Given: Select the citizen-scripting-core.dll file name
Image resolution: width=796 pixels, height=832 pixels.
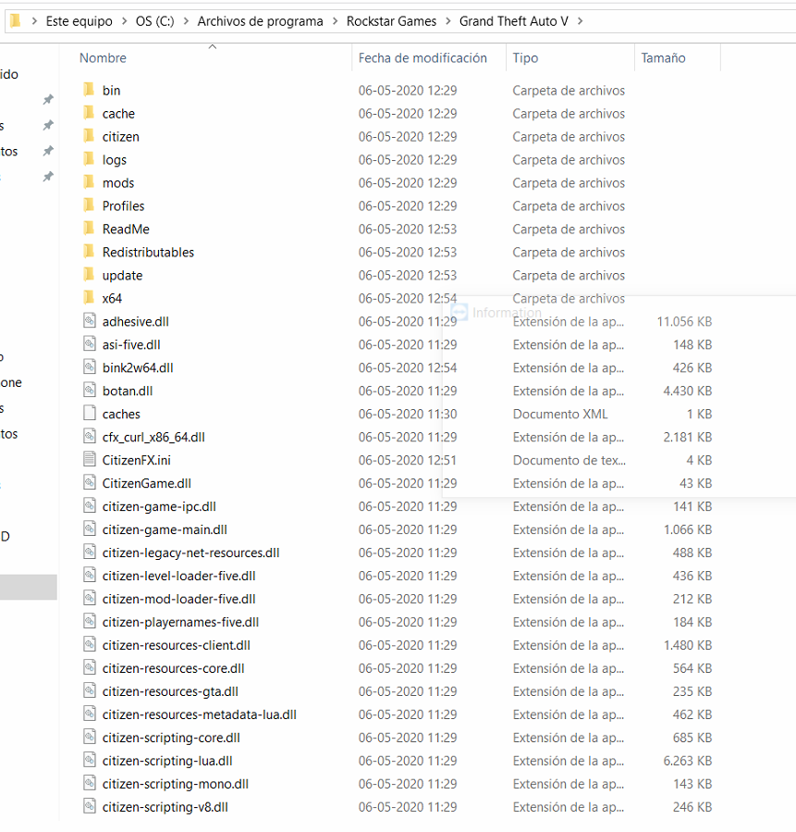Looking at the screenshot, I should pyautogui.click(x=171, y=738).
